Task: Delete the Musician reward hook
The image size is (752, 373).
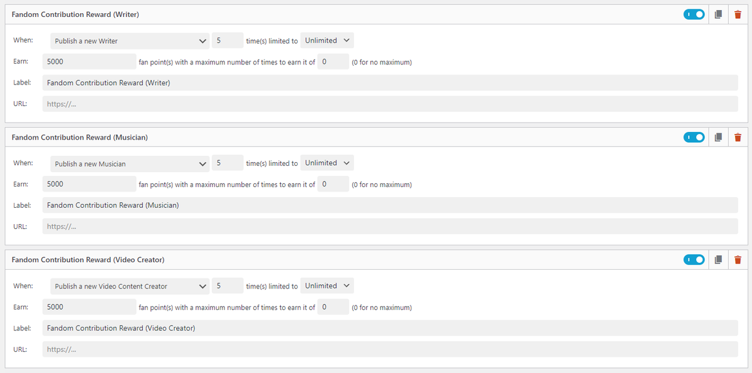Action: (738, 137)
